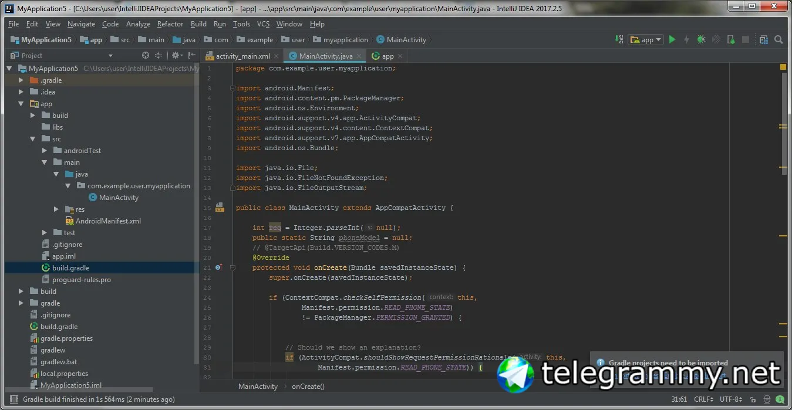This screenshot has width=792, height=410.
Task: Open the Analyze menu
Action: click(138, 24)
